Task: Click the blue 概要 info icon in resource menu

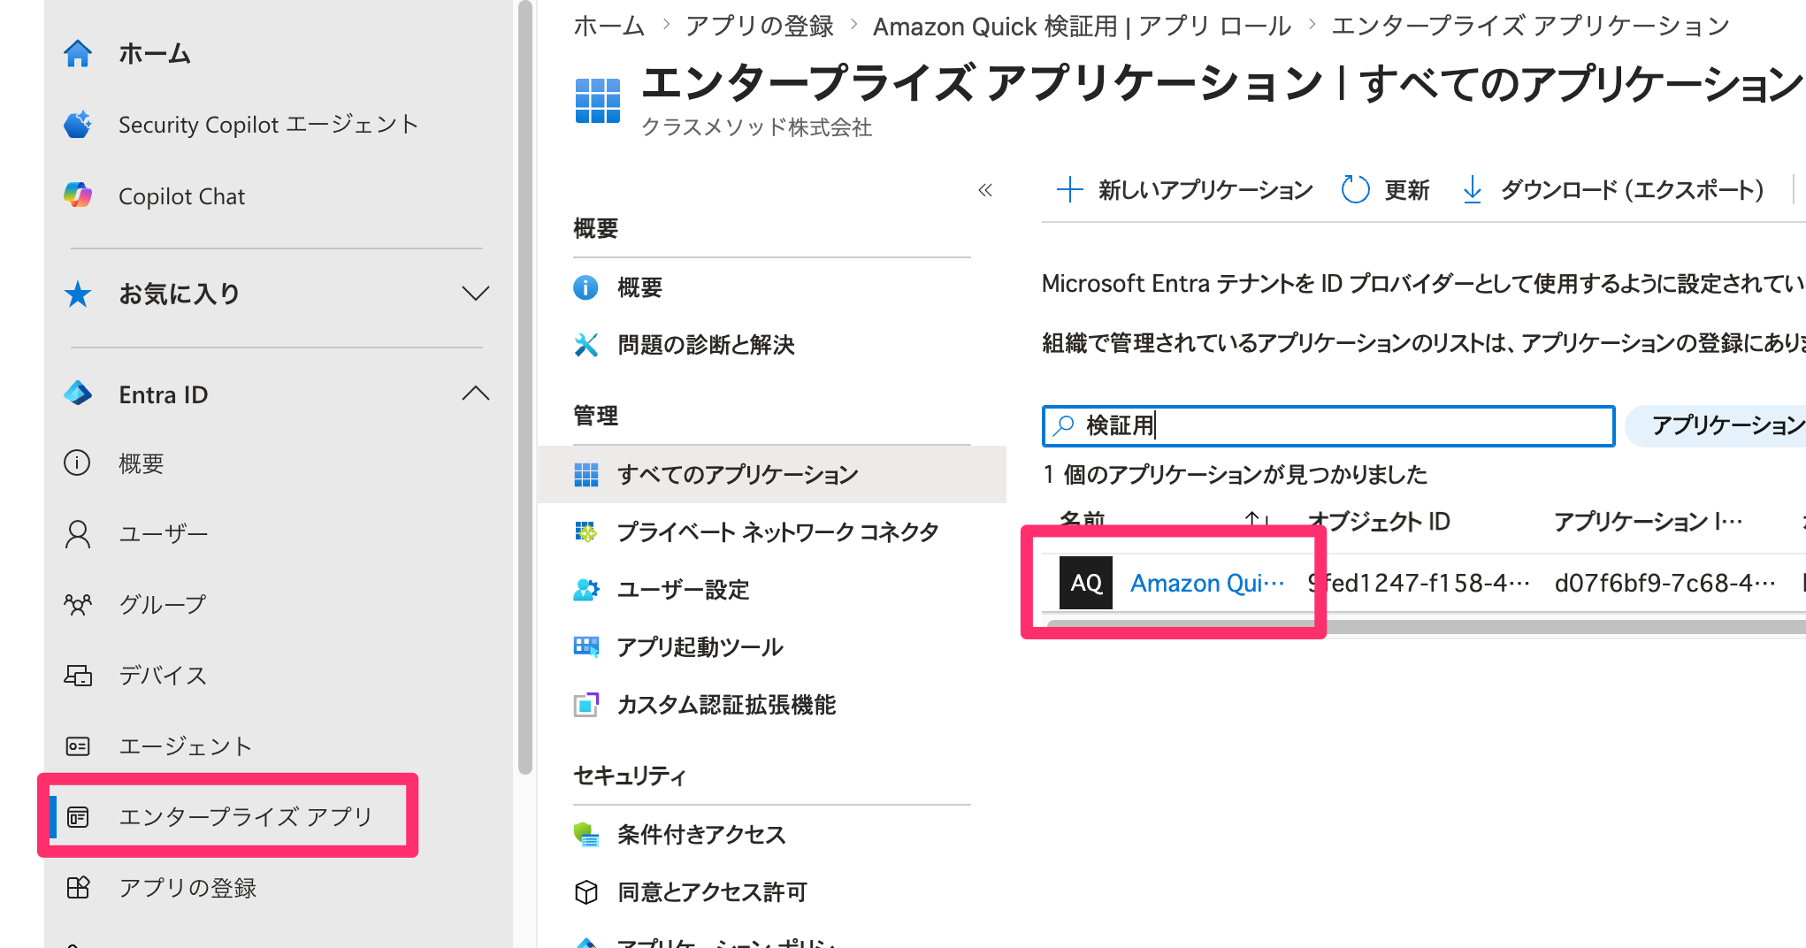Action: [585, 287]
